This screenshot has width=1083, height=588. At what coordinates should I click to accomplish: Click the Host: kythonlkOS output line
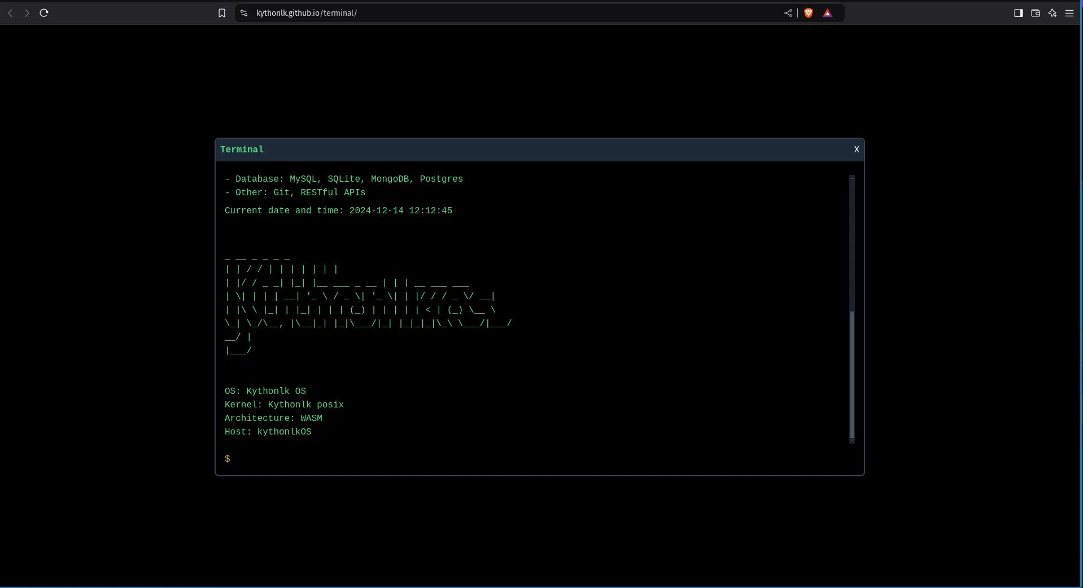(268, 432)
